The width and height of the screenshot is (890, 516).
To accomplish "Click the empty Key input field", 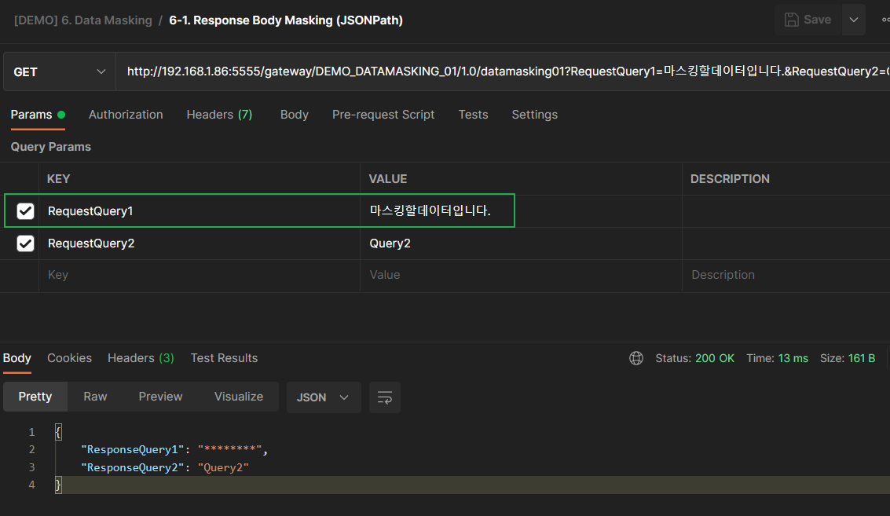I will (x=196, y=276).
